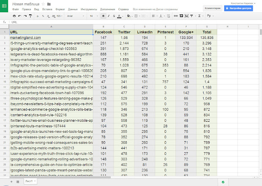
Task: Toggle bold formatting
Action: pyautogui.click(x=103, y=16)
